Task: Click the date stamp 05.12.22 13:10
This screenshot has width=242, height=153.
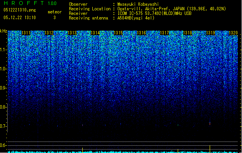Action: point(20,18)
